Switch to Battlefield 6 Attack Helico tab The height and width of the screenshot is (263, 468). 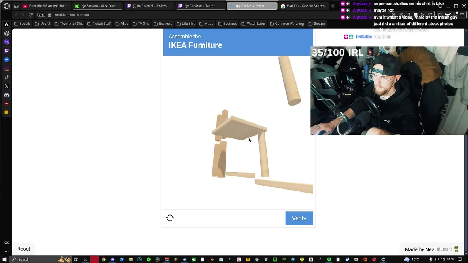click(46, 6)
